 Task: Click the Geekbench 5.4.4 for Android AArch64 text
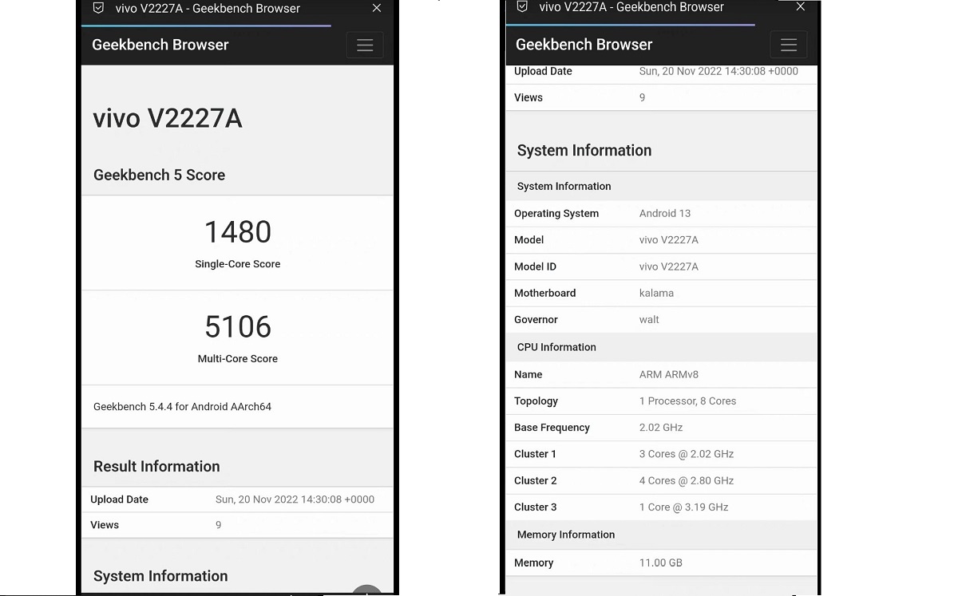[x=182, y=406]
